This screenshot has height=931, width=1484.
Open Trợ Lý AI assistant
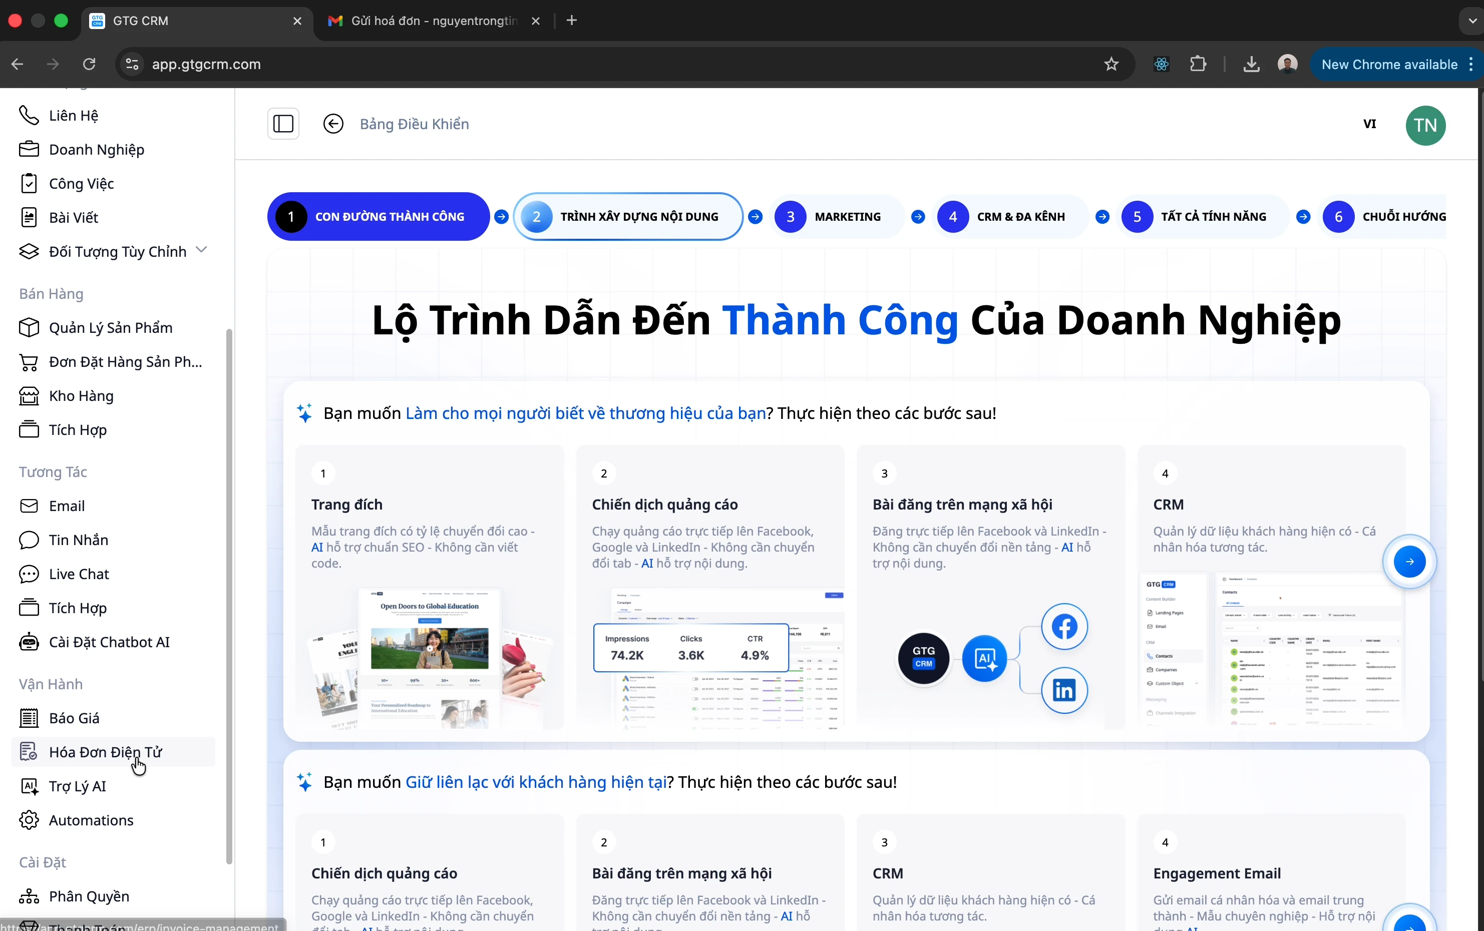77,786
